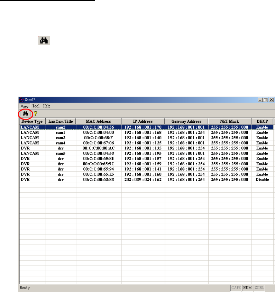Minimize the ScanIP window
The height and width of the screenshot is (292, 275).
[x=260, y=100]
